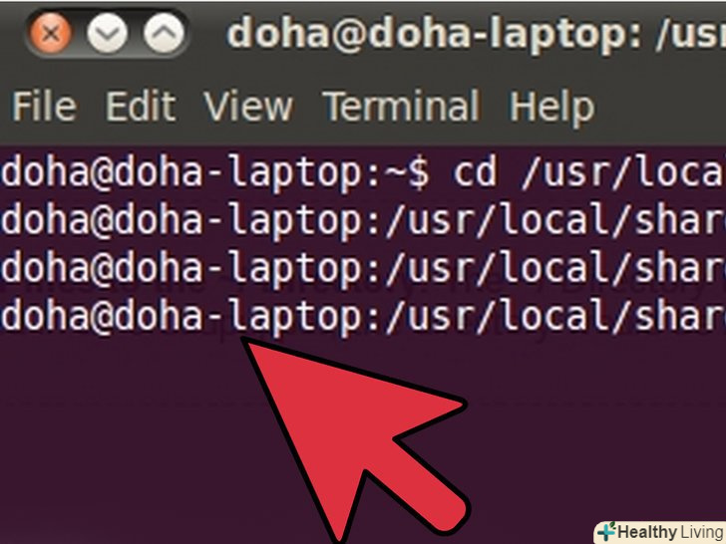Maximize the terminal using up-chevron button
Viewport: 726px width, 544px height.
click(164, 33)
